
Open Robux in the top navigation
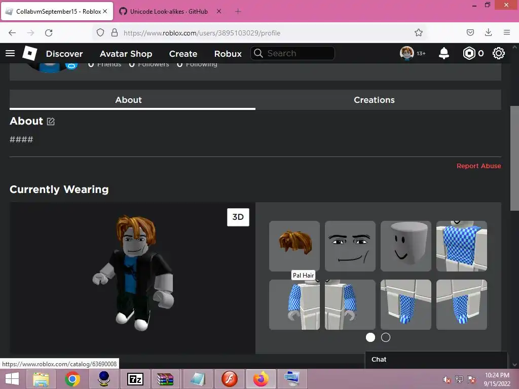[228, 54]
